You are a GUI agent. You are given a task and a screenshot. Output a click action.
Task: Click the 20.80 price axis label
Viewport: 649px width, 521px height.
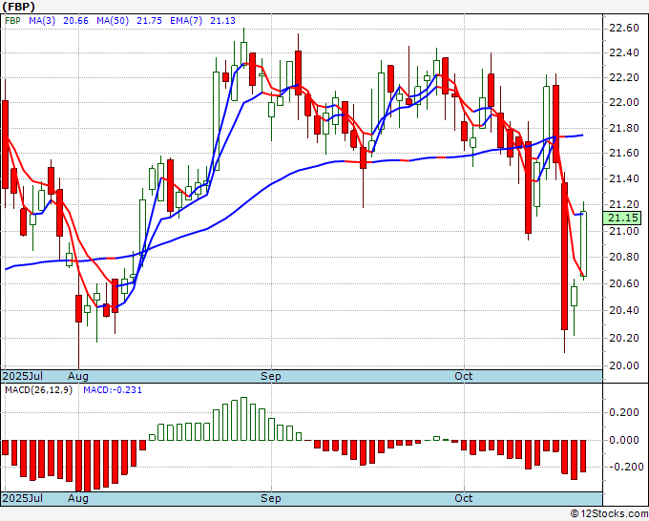click(624, 257)
